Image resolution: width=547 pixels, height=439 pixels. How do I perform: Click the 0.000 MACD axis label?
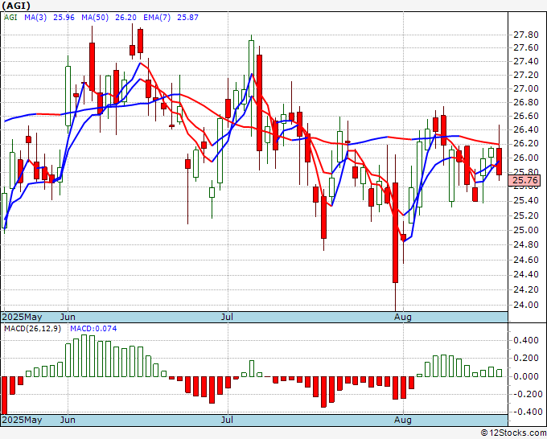528,376
